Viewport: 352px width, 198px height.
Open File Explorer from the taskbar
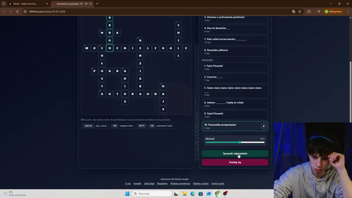point(185,194)
